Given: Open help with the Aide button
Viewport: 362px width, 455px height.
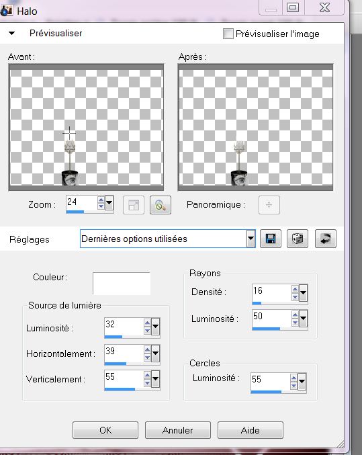Looking at the screenshot, I should (x=250, y=430).
